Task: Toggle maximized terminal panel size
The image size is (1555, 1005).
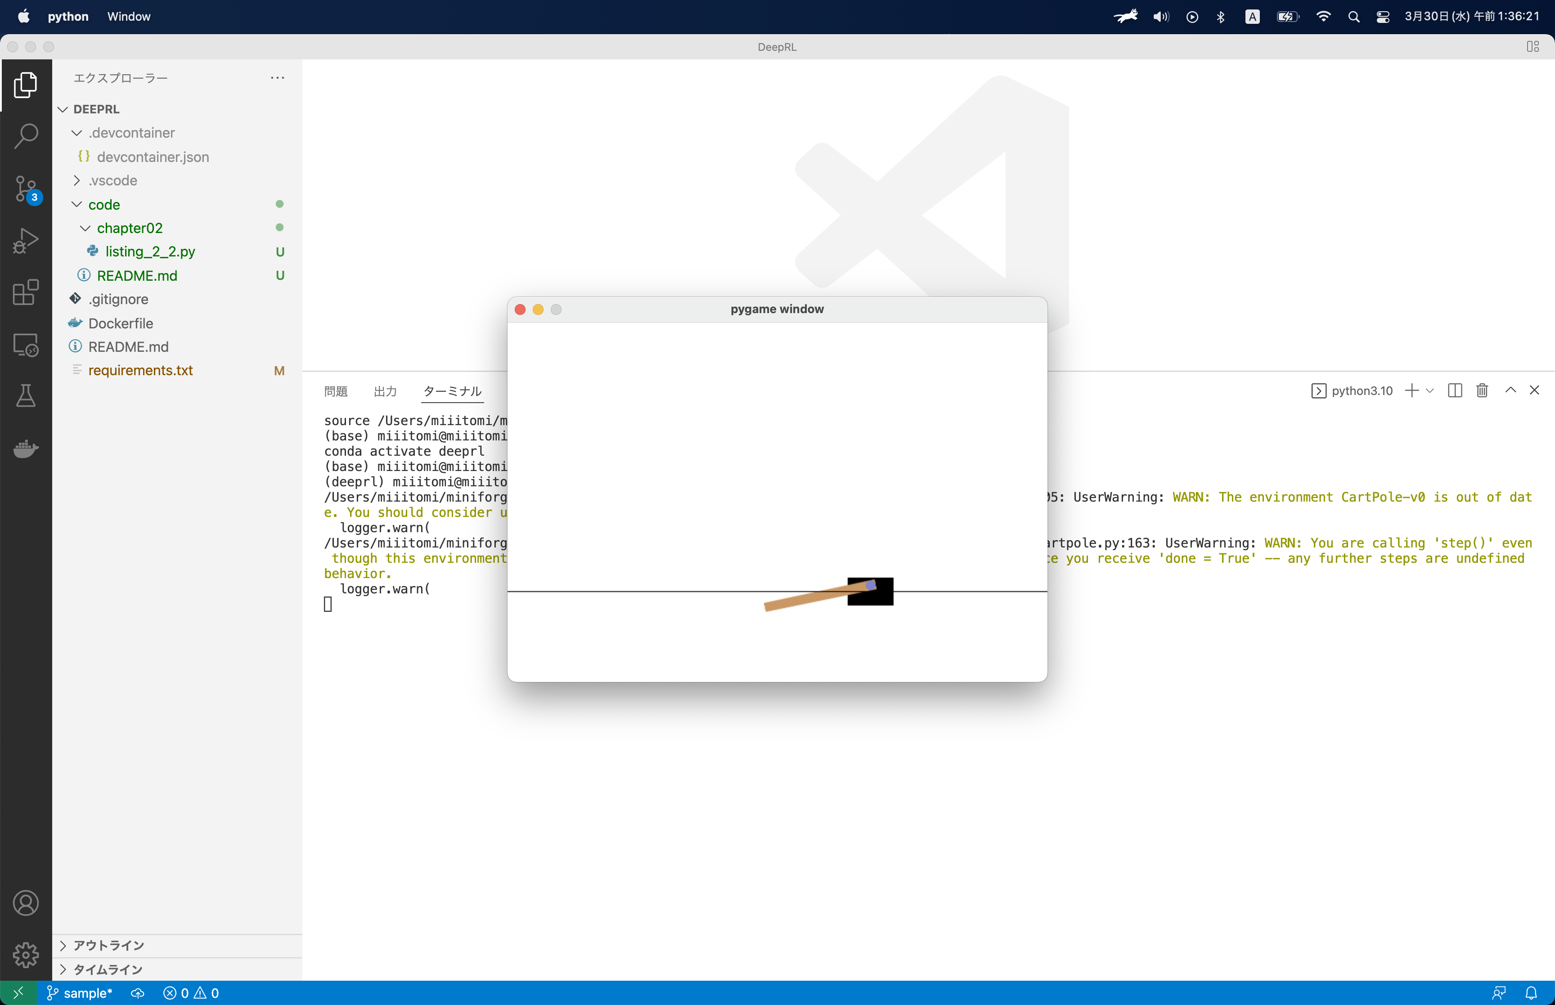Action: [x=1510, y=390]
